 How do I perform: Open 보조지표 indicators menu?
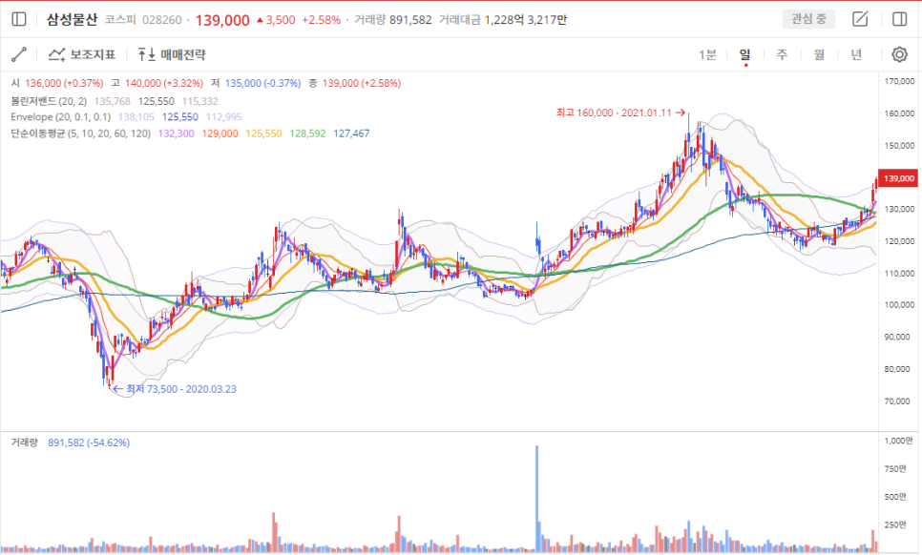pos(82,54)
